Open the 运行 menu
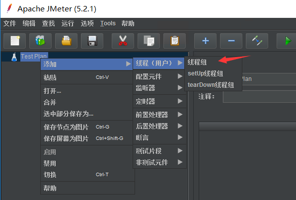The width and height of the screenshot is (296, 200). 68,23
